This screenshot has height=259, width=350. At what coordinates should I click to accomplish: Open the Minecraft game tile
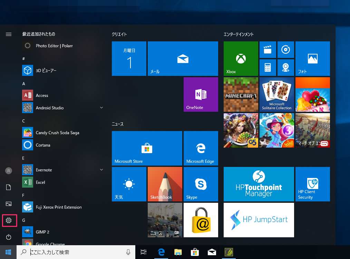pos(241,94)
